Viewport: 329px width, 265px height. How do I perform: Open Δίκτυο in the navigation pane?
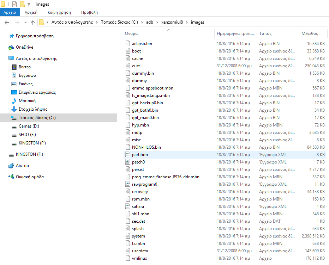(x=22, y=166)
